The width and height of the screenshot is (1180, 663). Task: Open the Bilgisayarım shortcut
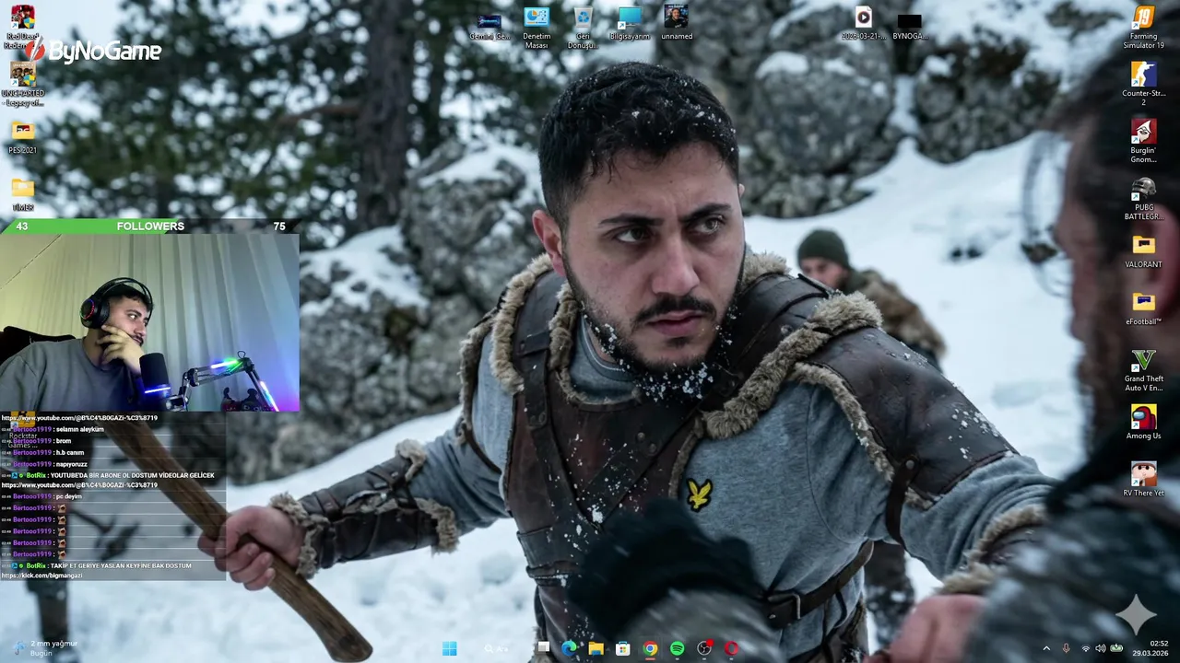630,25
